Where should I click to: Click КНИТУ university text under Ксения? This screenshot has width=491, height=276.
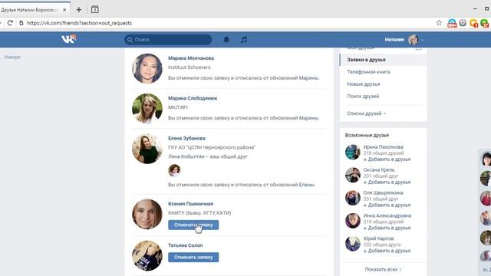199,213
